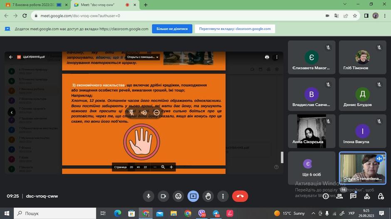Reload the Meet page
Viewport: 391px width, 219px height.
[25, 16]
